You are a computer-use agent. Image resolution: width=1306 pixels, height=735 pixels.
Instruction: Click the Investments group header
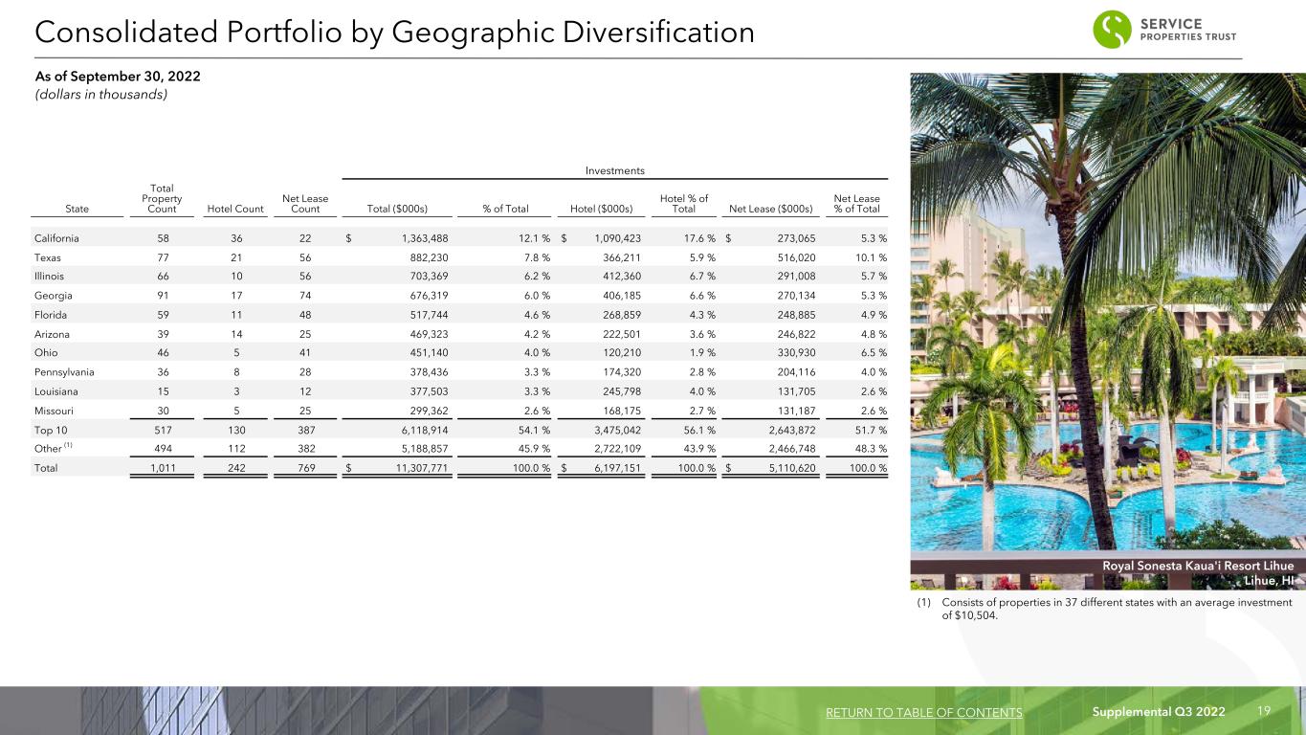coord(615,170)
